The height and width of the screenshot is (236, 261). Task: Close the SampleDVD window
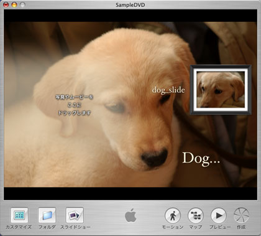click(x=6, y=4)
